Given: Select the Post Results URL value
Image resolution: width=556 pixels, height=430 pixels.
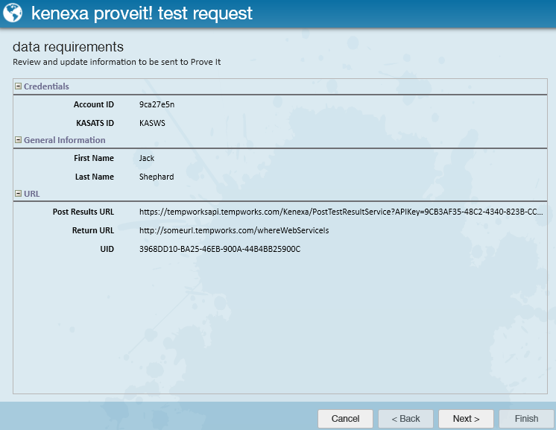Looking at the screenshot, I should (x=341, y=212).
